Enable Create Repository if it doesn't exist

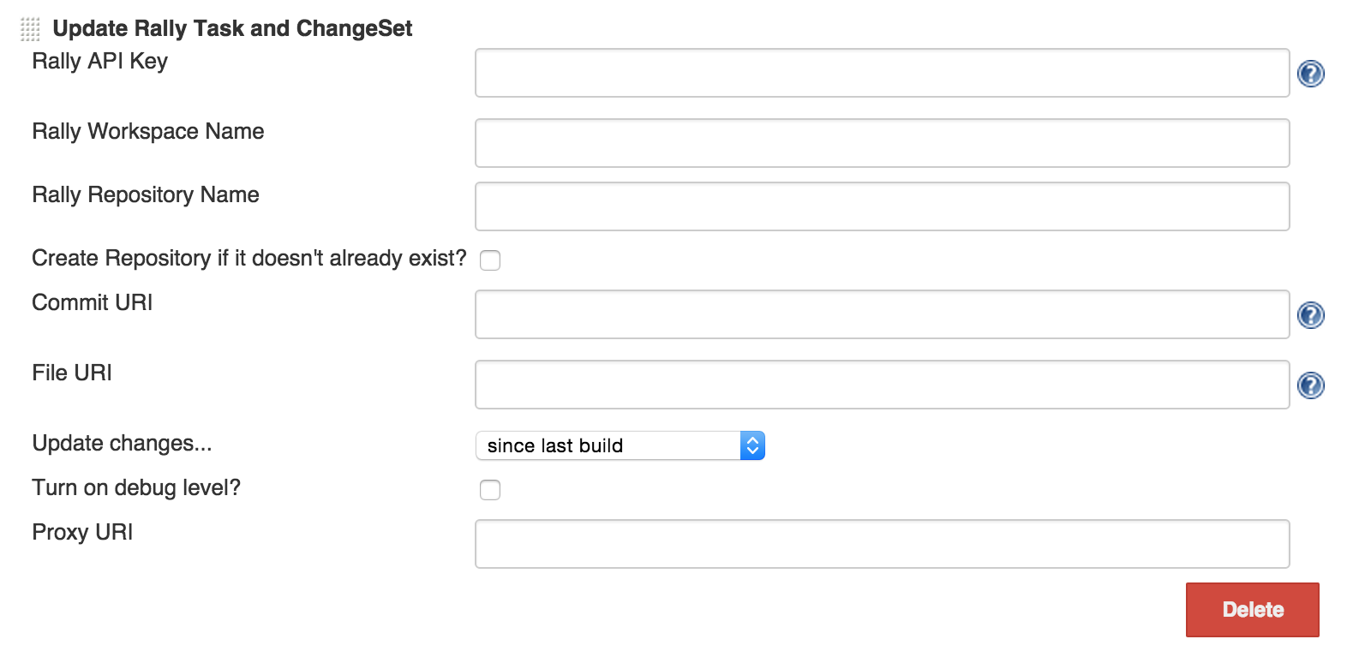click(x=490, y=260)
